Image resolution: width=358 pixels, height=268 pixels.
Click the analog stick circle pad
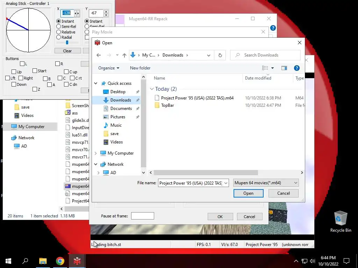(28, 30)
